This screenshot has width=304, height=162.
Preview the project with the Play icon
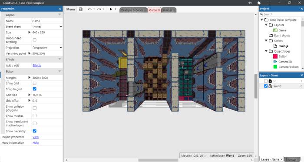click(111, 9)
